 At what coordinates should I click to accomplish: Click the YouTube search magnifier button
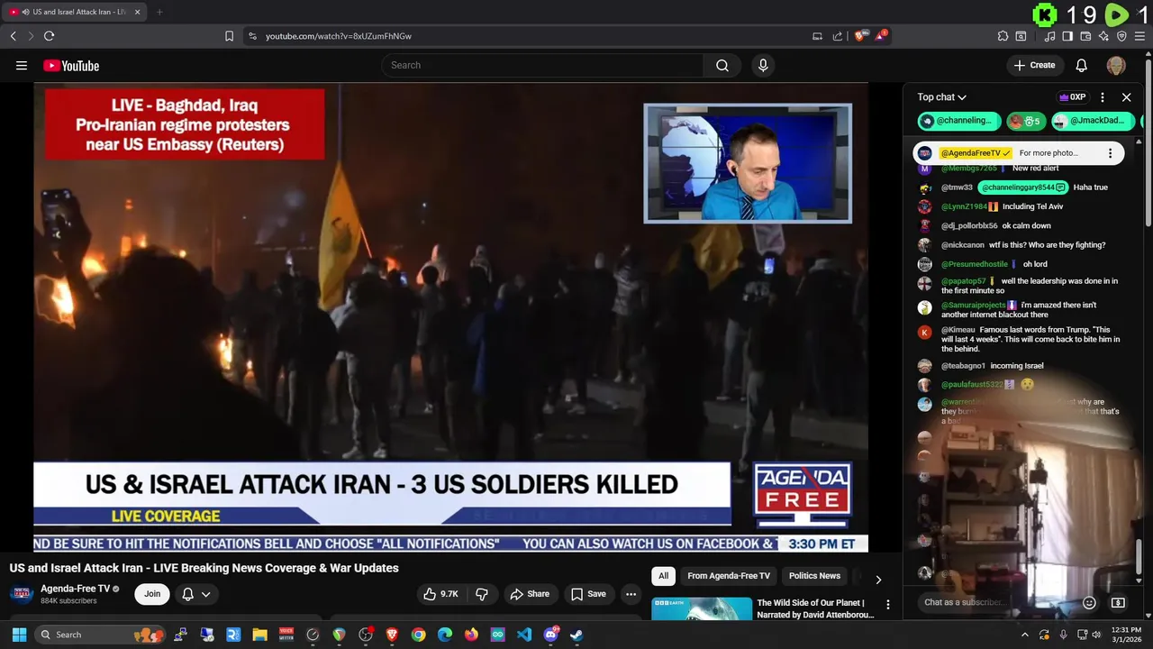[x=722, y=65]
